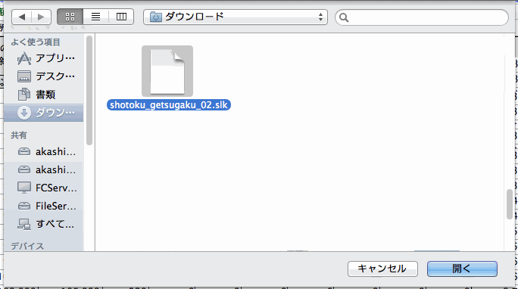Click the Downloads arrow sidebar icon
This screenshot has width=518, height=289.
pos(23,113)
